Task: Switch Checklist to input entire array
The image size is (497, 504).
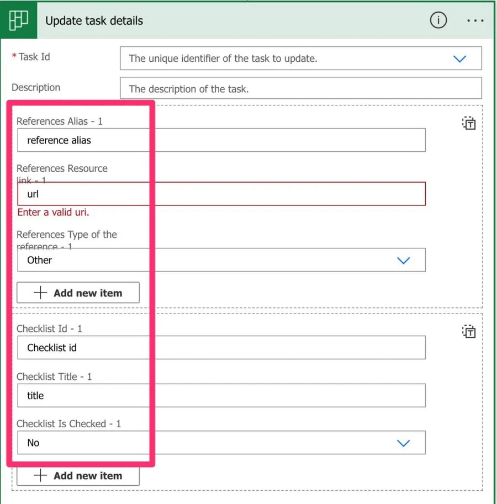Action: (x=468, y=331)
